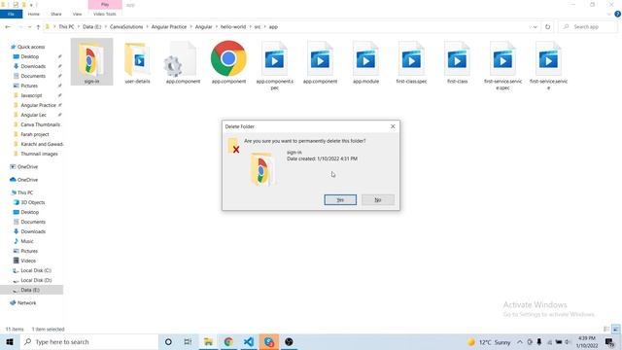
Task: Open the Share ribbon tab
Action: pos(56,14)
